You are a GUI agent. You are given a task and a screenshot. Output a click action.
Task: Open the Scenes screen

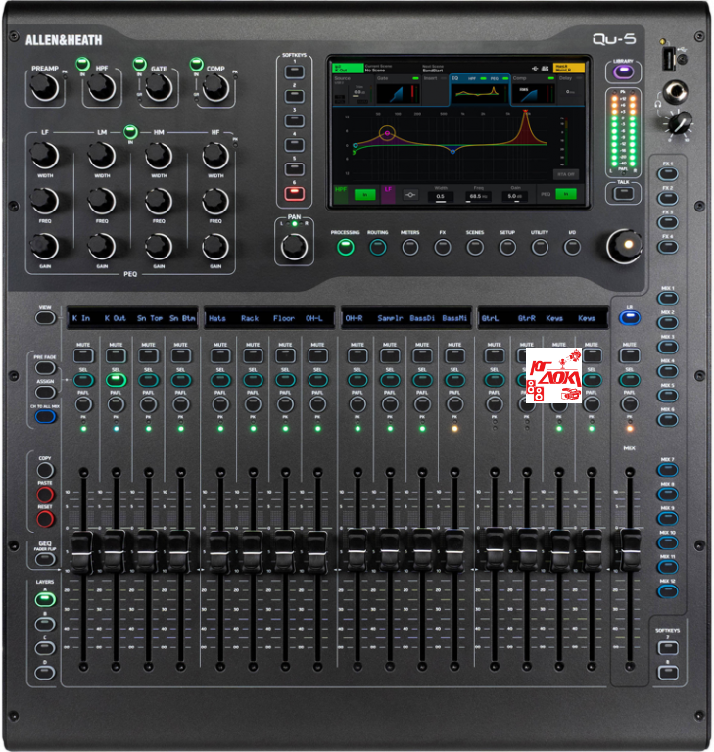(x=475, y=248)
